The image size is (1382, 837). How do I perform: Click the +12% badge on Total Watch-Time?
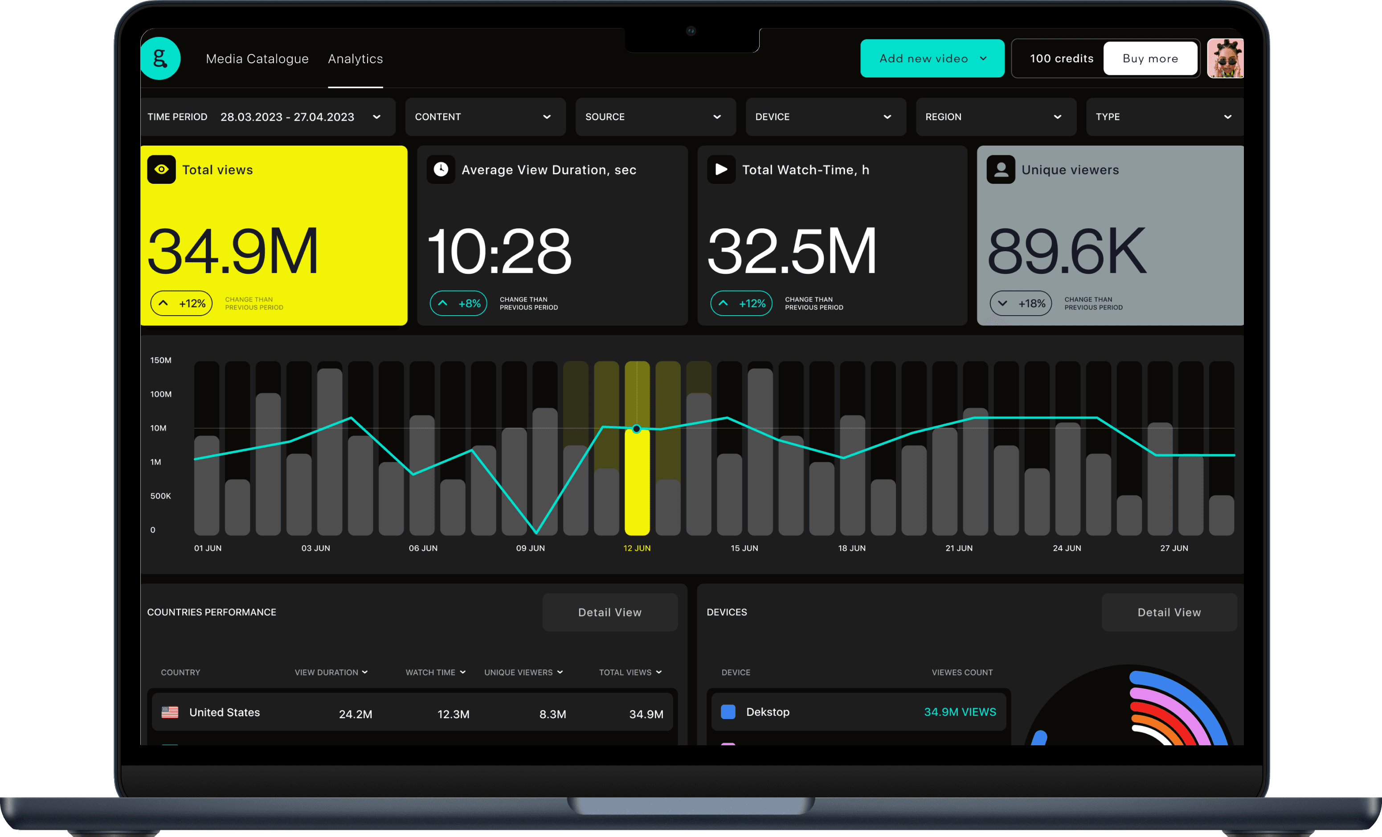pyautogui.click(x=741, y=303)
